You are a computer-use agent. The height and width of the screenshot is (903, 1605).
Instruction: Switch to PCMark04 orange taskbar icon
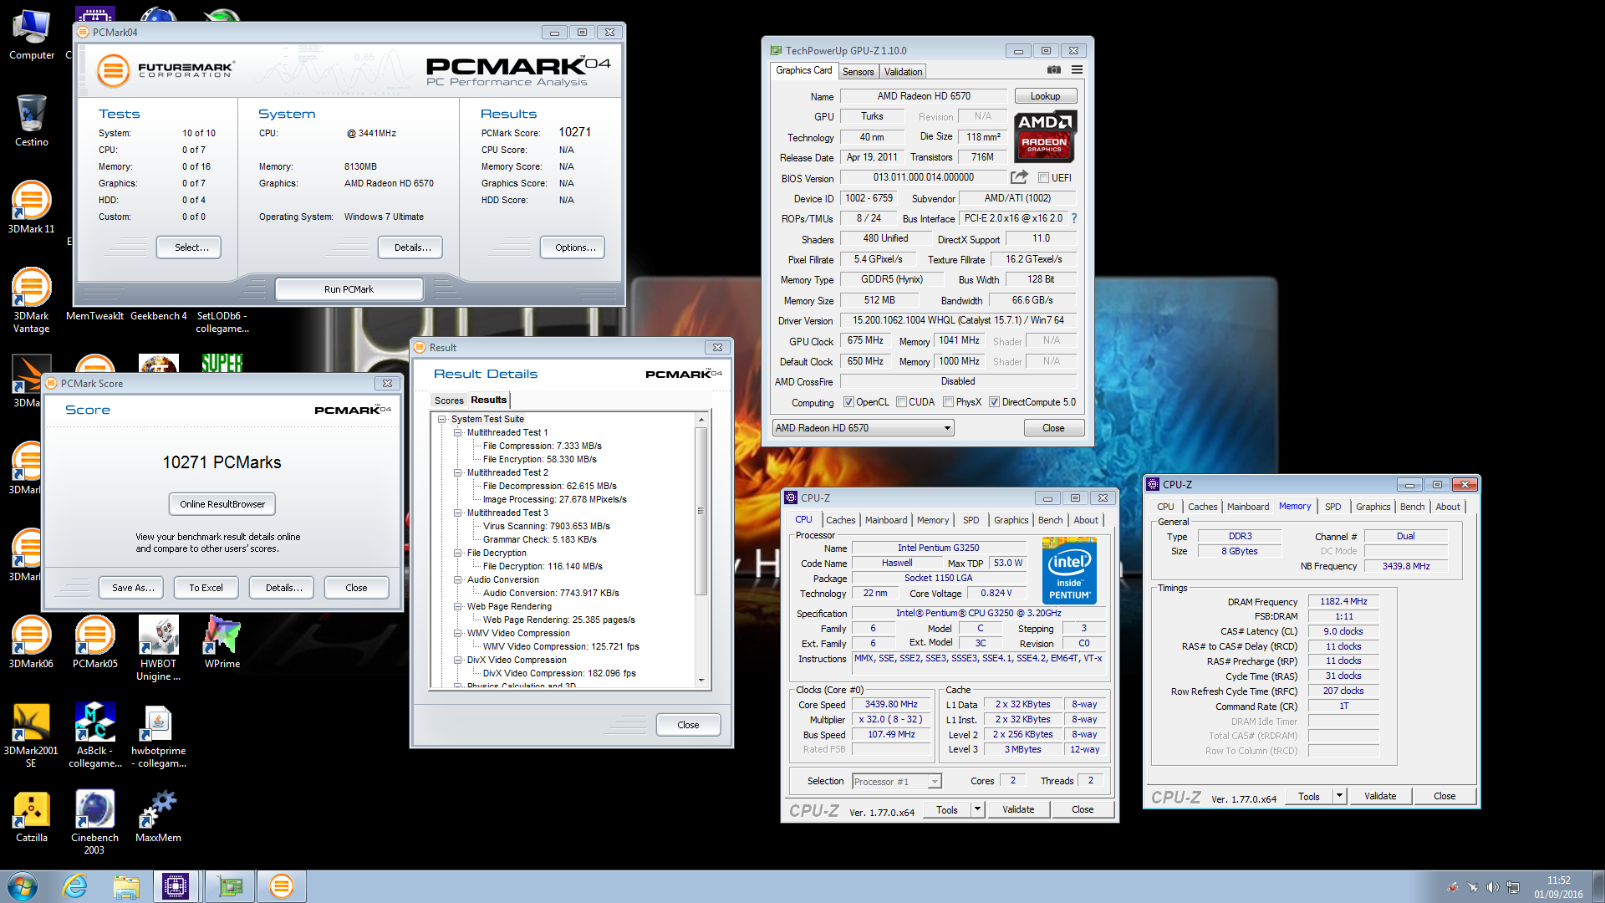[x=282, y=886]
